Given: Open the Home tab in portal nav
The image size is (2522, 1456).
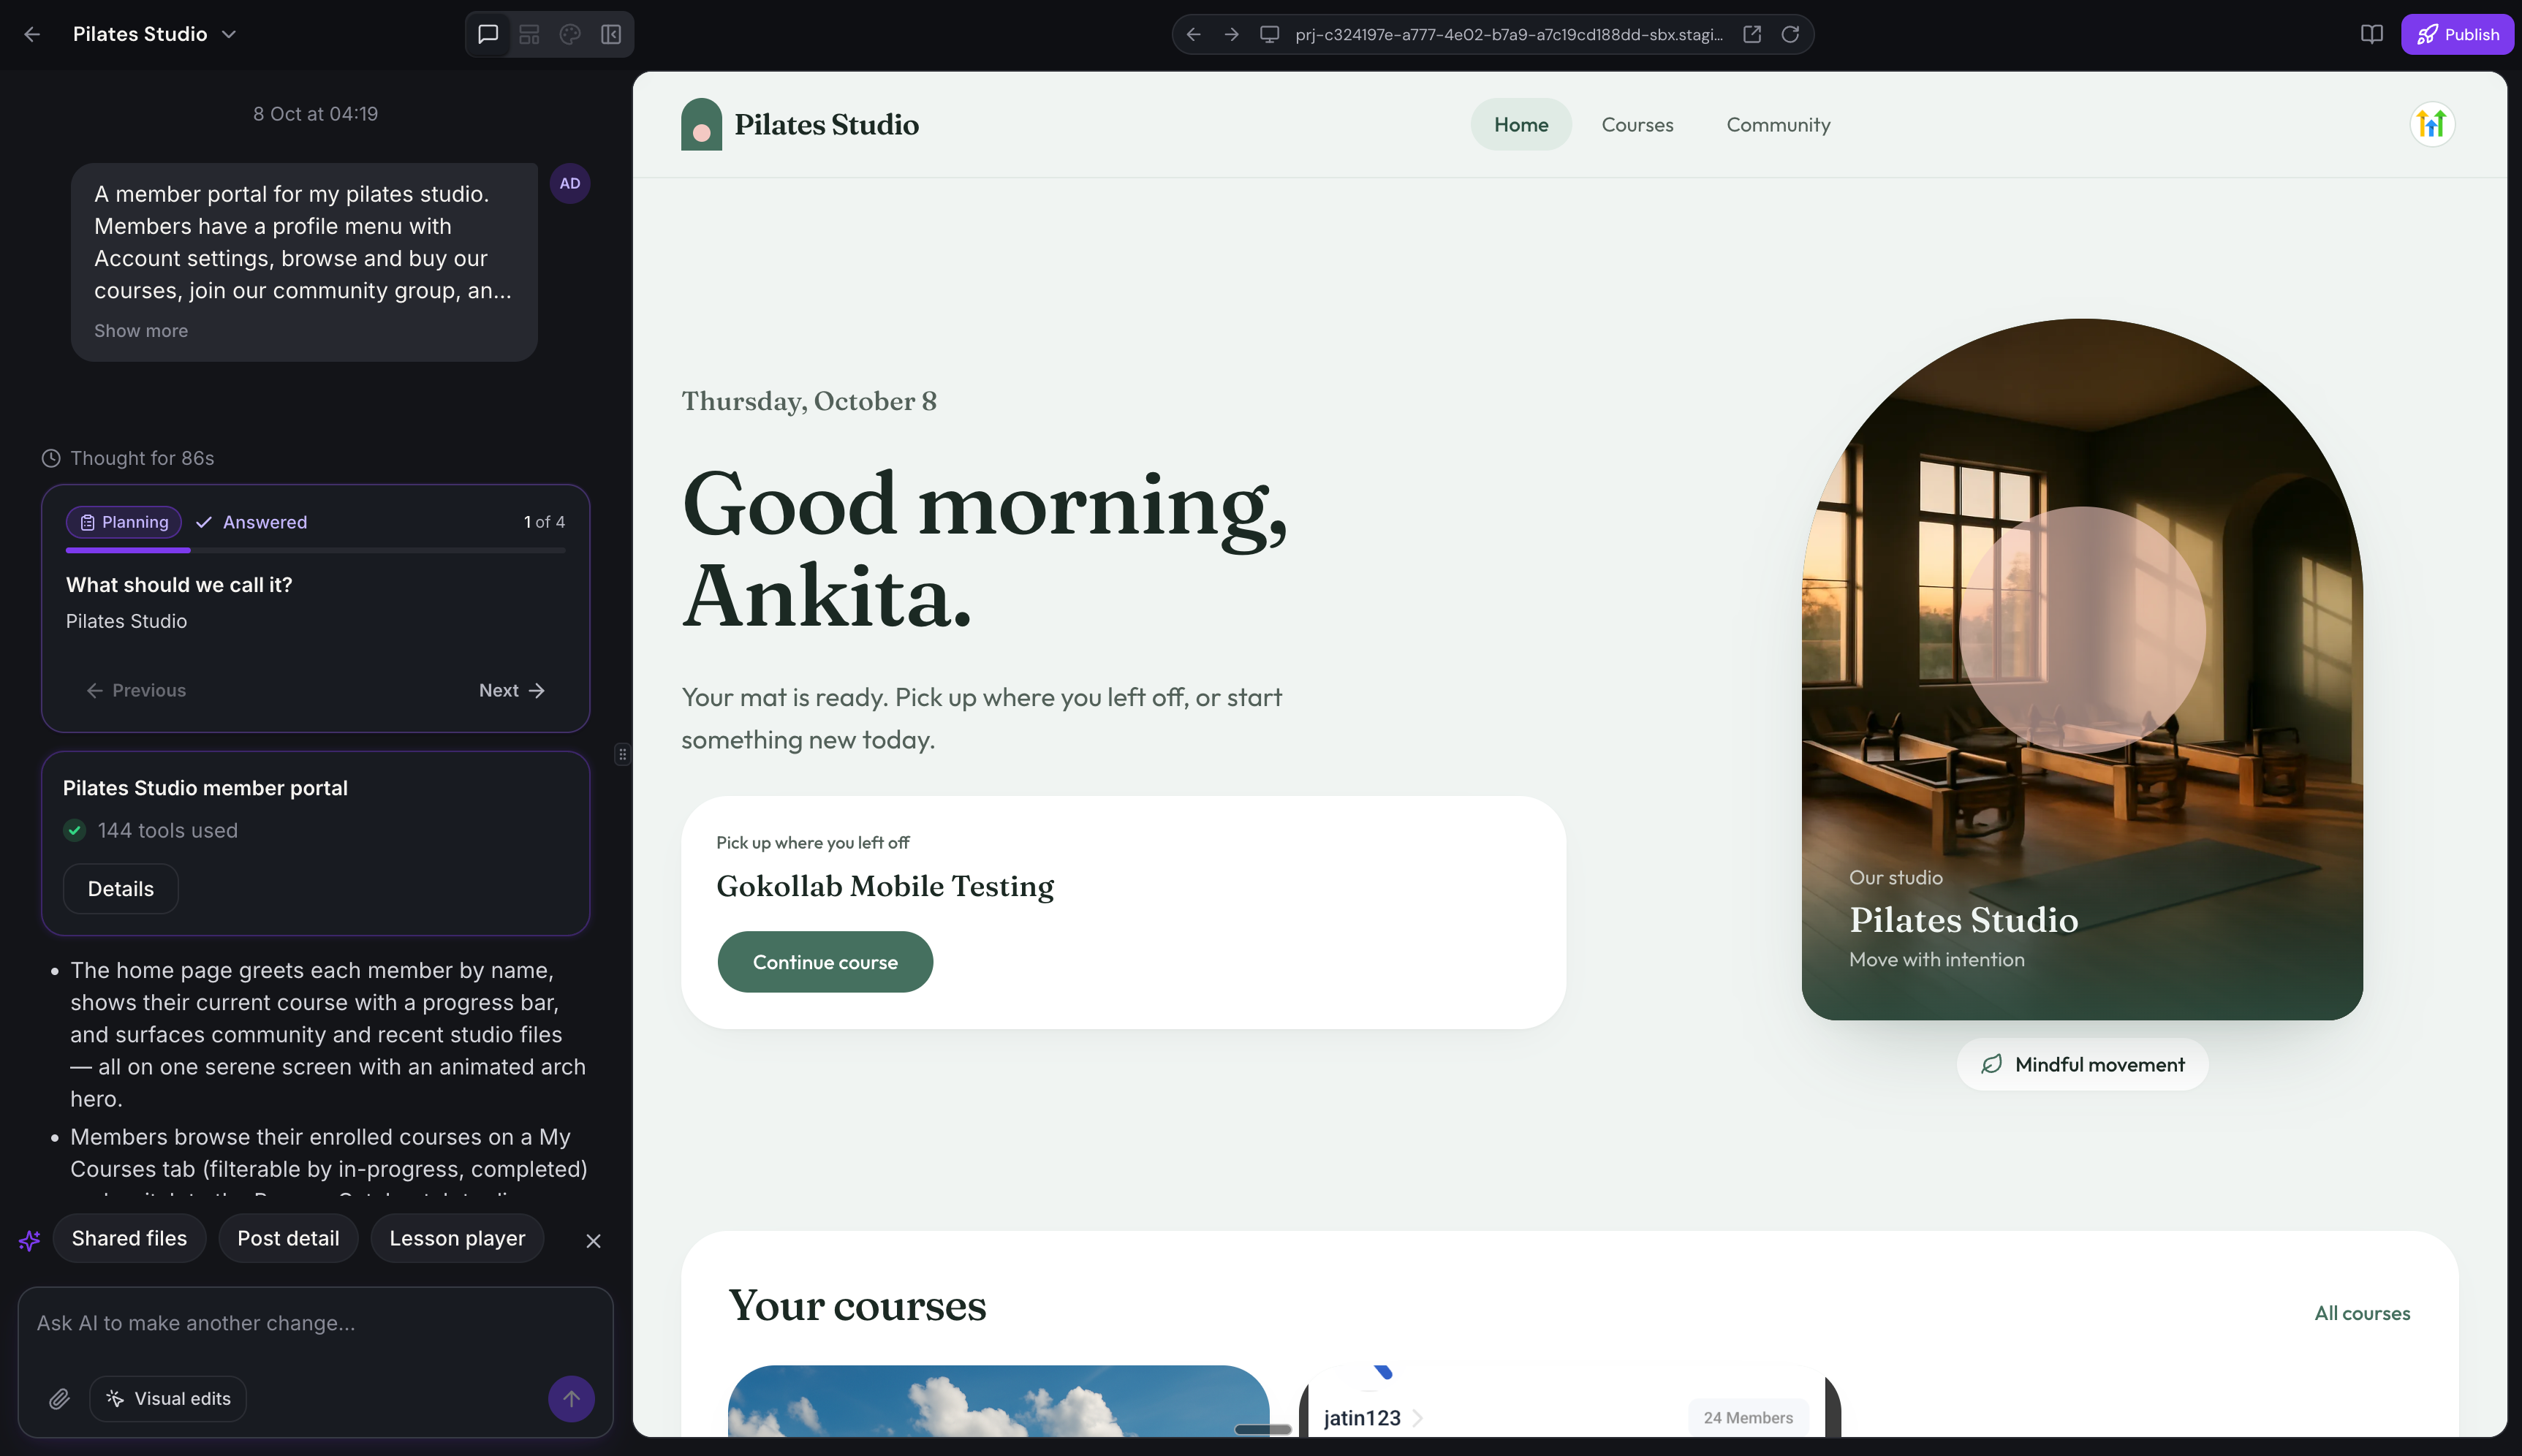Looking at the screenshot, I should (x=1521, y=124).
